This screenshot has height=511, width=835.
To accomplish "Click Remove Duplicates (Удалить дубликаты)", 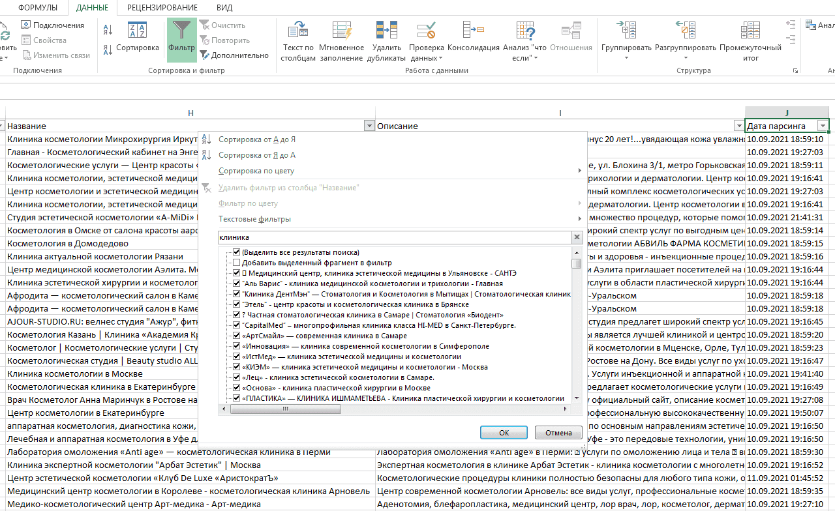I will tap(387, 40).
